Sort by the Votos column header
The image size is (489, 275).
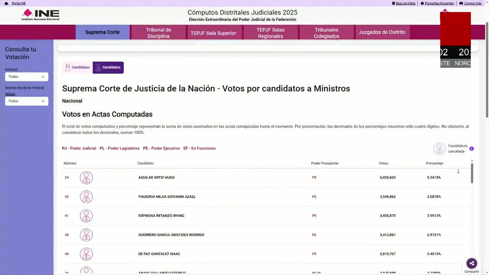tap(383, 163)
